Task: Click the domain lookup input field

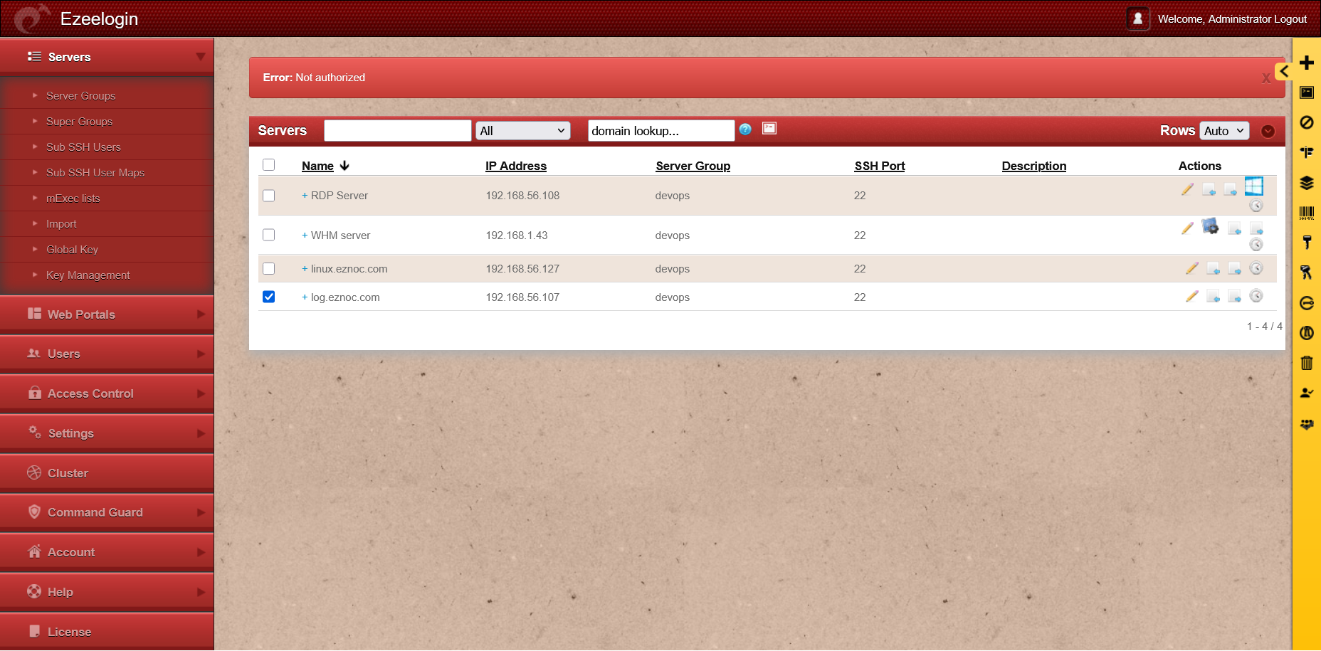Action: tap(660, 131)
